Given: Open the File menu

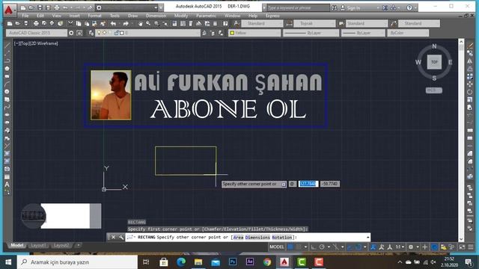Looking at the screenshot, I should [x=25, y=16].
